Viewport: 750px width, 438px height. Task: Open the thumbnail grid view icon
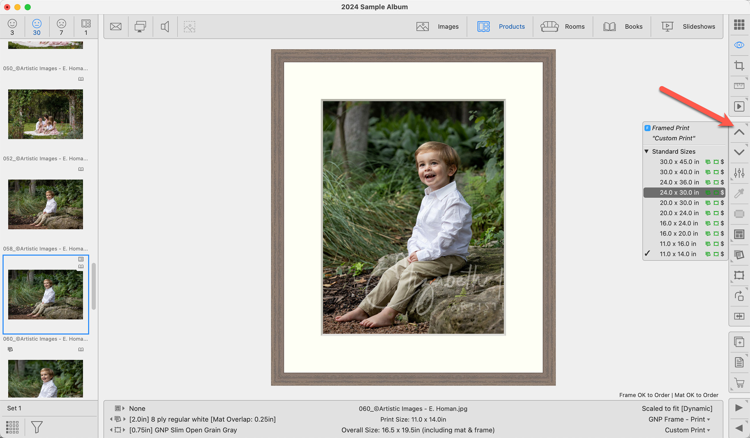point(739,25)
